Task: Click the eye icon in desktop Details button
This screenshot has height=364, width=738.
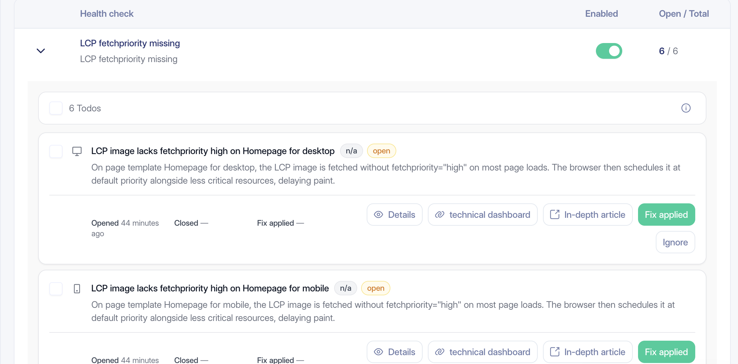Action: point(379,215)
